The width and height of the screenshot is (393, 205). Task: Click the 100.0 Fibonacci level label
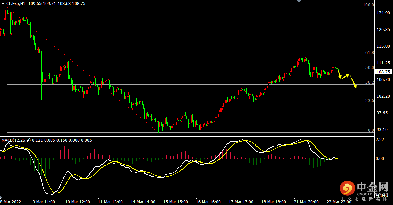tap(368, 5)
